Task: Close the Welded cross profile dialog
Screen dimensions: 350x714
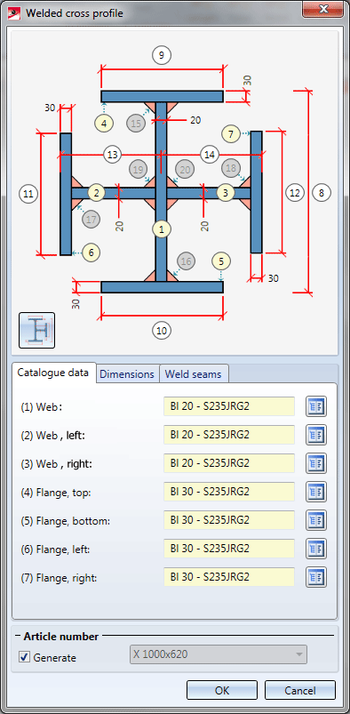Action: click(323, 9)
